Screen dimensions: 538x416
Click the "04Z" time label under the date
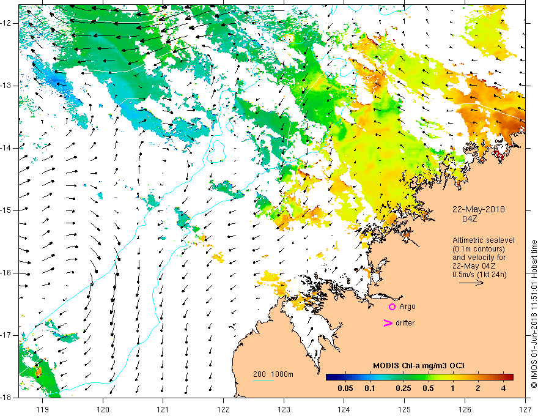click(470, 218)
